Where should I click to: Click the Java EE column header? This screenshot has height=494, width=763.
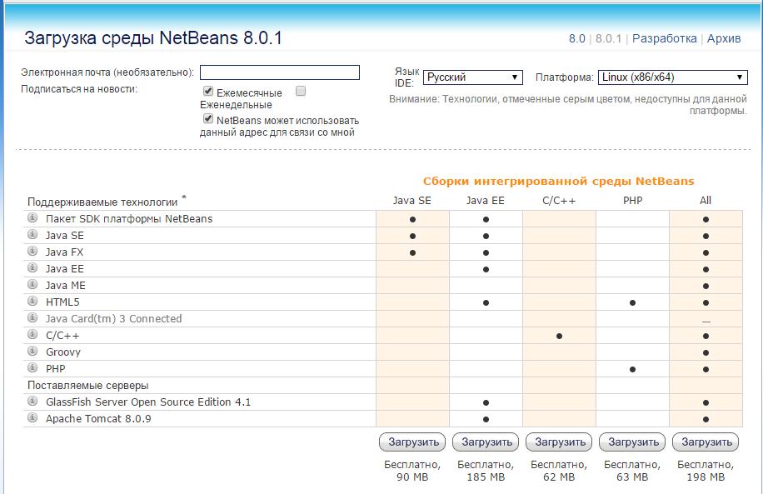[x=485, y=201]
